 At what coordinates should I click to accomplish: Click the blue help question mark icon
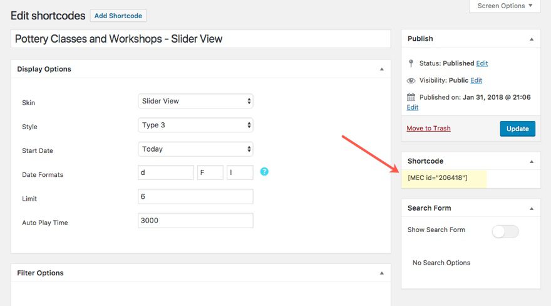[264, 171]
